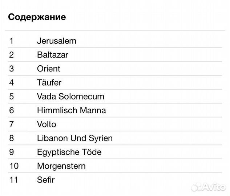Click track number 7
The image size is (230, 196).
point(11,124)
